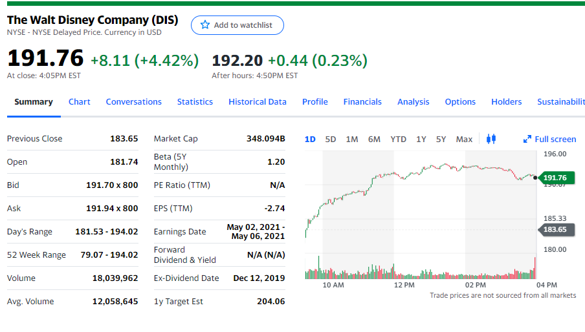Switch to the Historical Data tab
The image size is (585, 332).
click(257, 101)
